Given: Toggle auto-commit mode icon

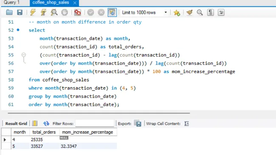Looking at the screenshot, I should click(x=112, y=12).
